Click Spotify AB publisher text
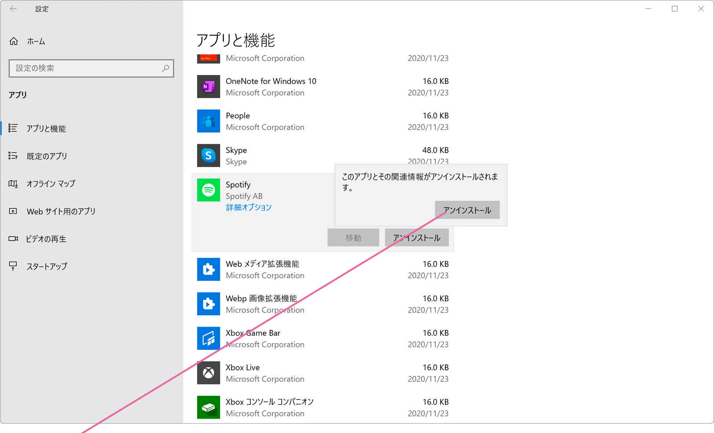714x433 pixels. pos(244,196)
